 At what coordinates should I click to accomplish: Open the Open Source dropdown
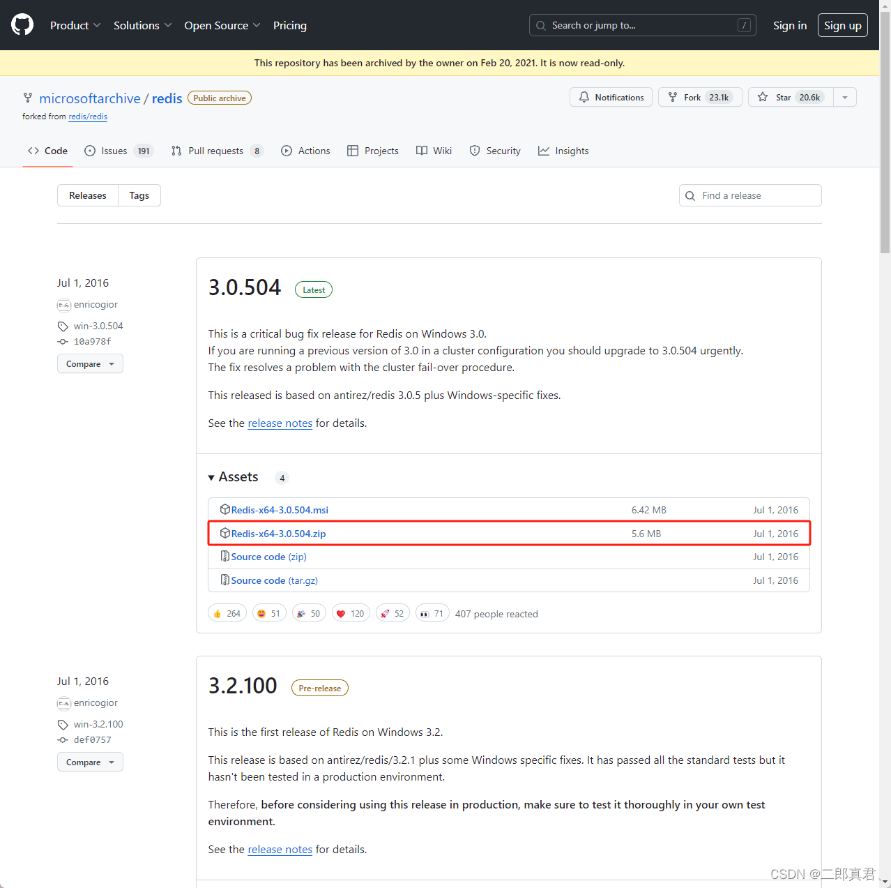222,25
